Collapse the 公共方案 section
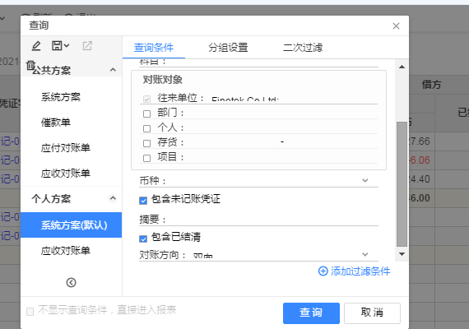Viewport: 469px width, 329px height. tap(113, 70)
